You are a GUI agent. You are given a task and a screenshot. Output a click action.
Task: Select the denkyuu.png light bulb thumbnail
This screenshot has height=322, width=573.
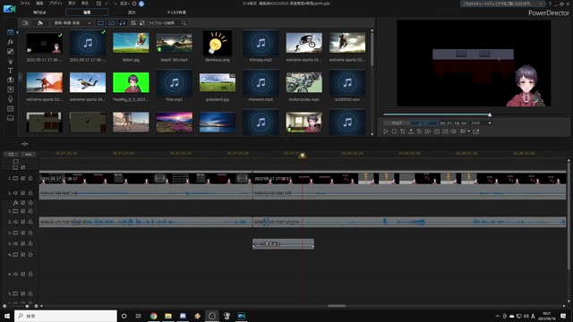click(x=218, y=43)
